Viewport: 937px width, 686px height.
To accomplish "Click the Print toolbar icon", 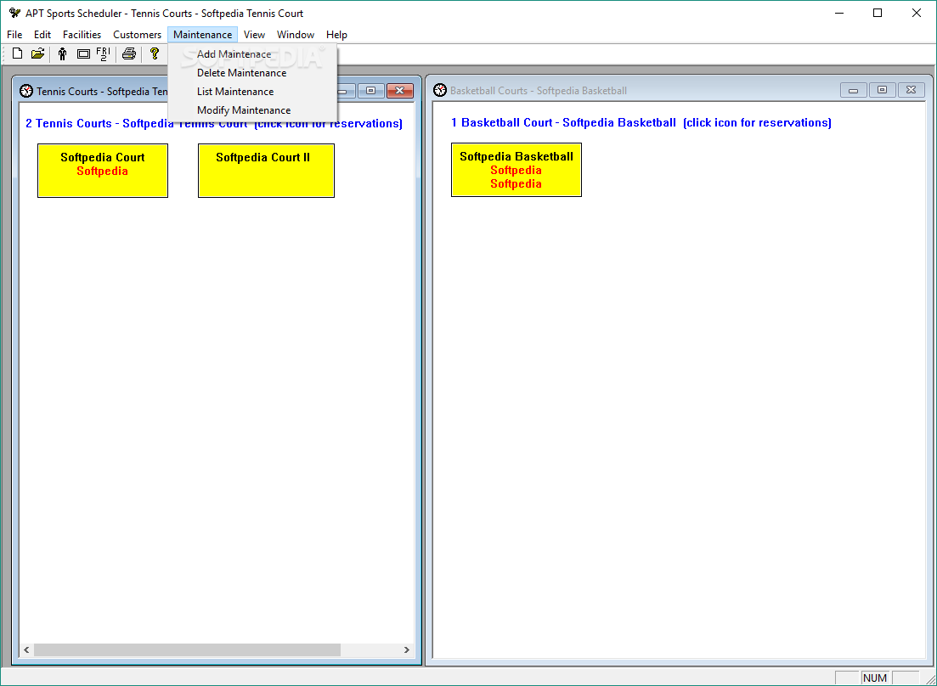I will (128, 53).
